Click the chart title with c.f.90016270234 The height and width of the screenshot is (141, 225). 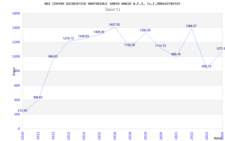[x=112, y=4]
